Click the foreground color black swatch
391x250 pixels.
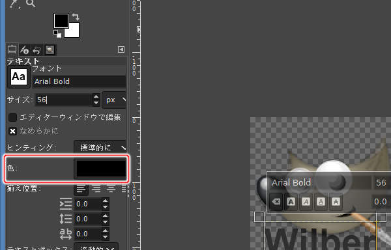click(61, 21)
